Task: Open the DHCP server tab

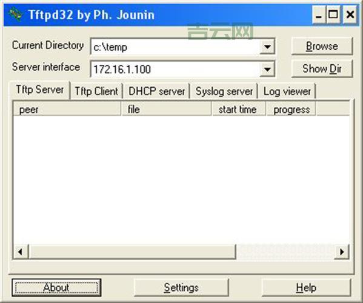Action: coord(157,91)
